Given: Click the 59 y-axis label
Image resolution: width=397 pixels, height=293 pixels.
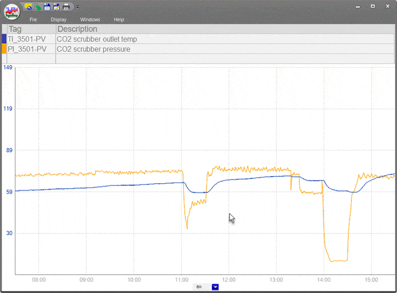Looking at the screenshot, I should pos(9,192).
